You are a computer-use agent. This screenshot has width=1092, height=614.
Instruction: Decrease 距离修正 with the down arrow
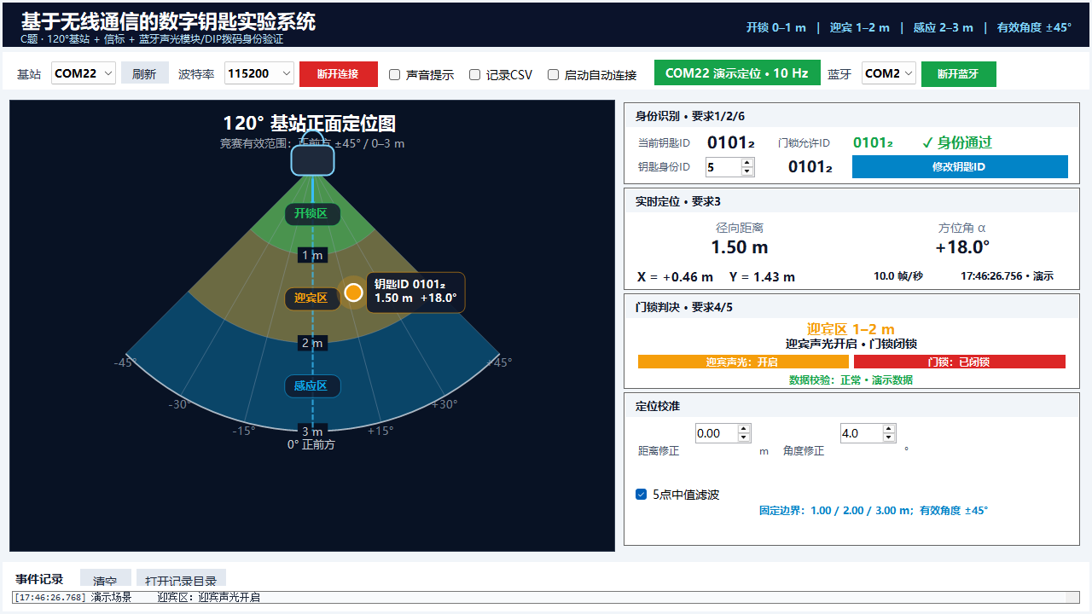745,437
